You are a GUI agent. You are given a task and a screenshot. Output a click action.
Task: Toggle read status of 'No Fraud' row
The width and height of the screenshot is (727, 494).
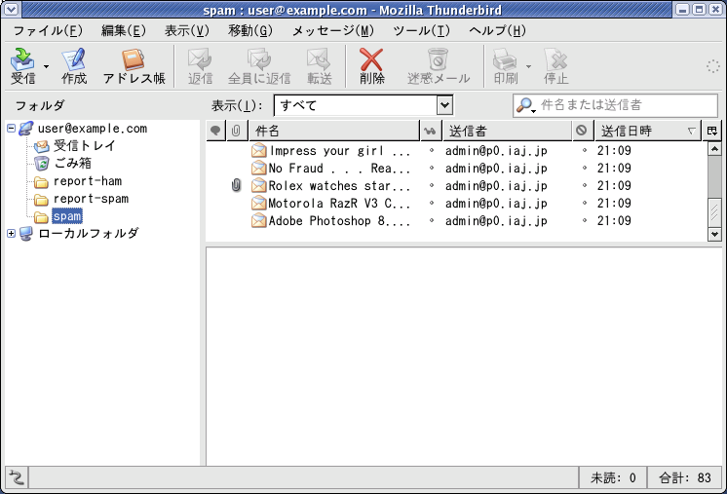click(x=432, y=168)
